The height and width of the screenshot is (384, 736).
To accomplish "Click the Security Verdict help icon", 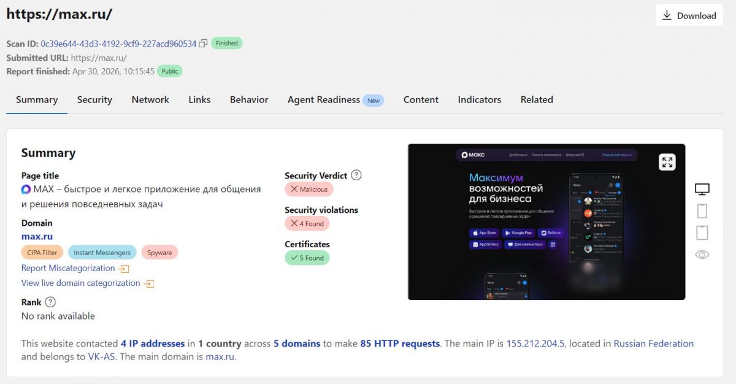I will pyautogui.click(x=356, y=175).
